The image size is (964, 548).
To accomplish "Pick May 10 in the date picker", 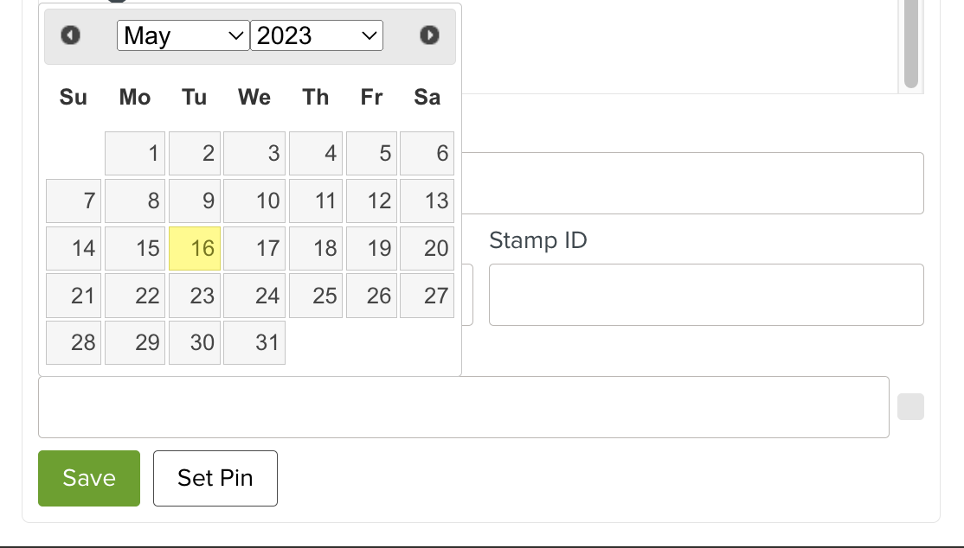I will pos(254,201).
